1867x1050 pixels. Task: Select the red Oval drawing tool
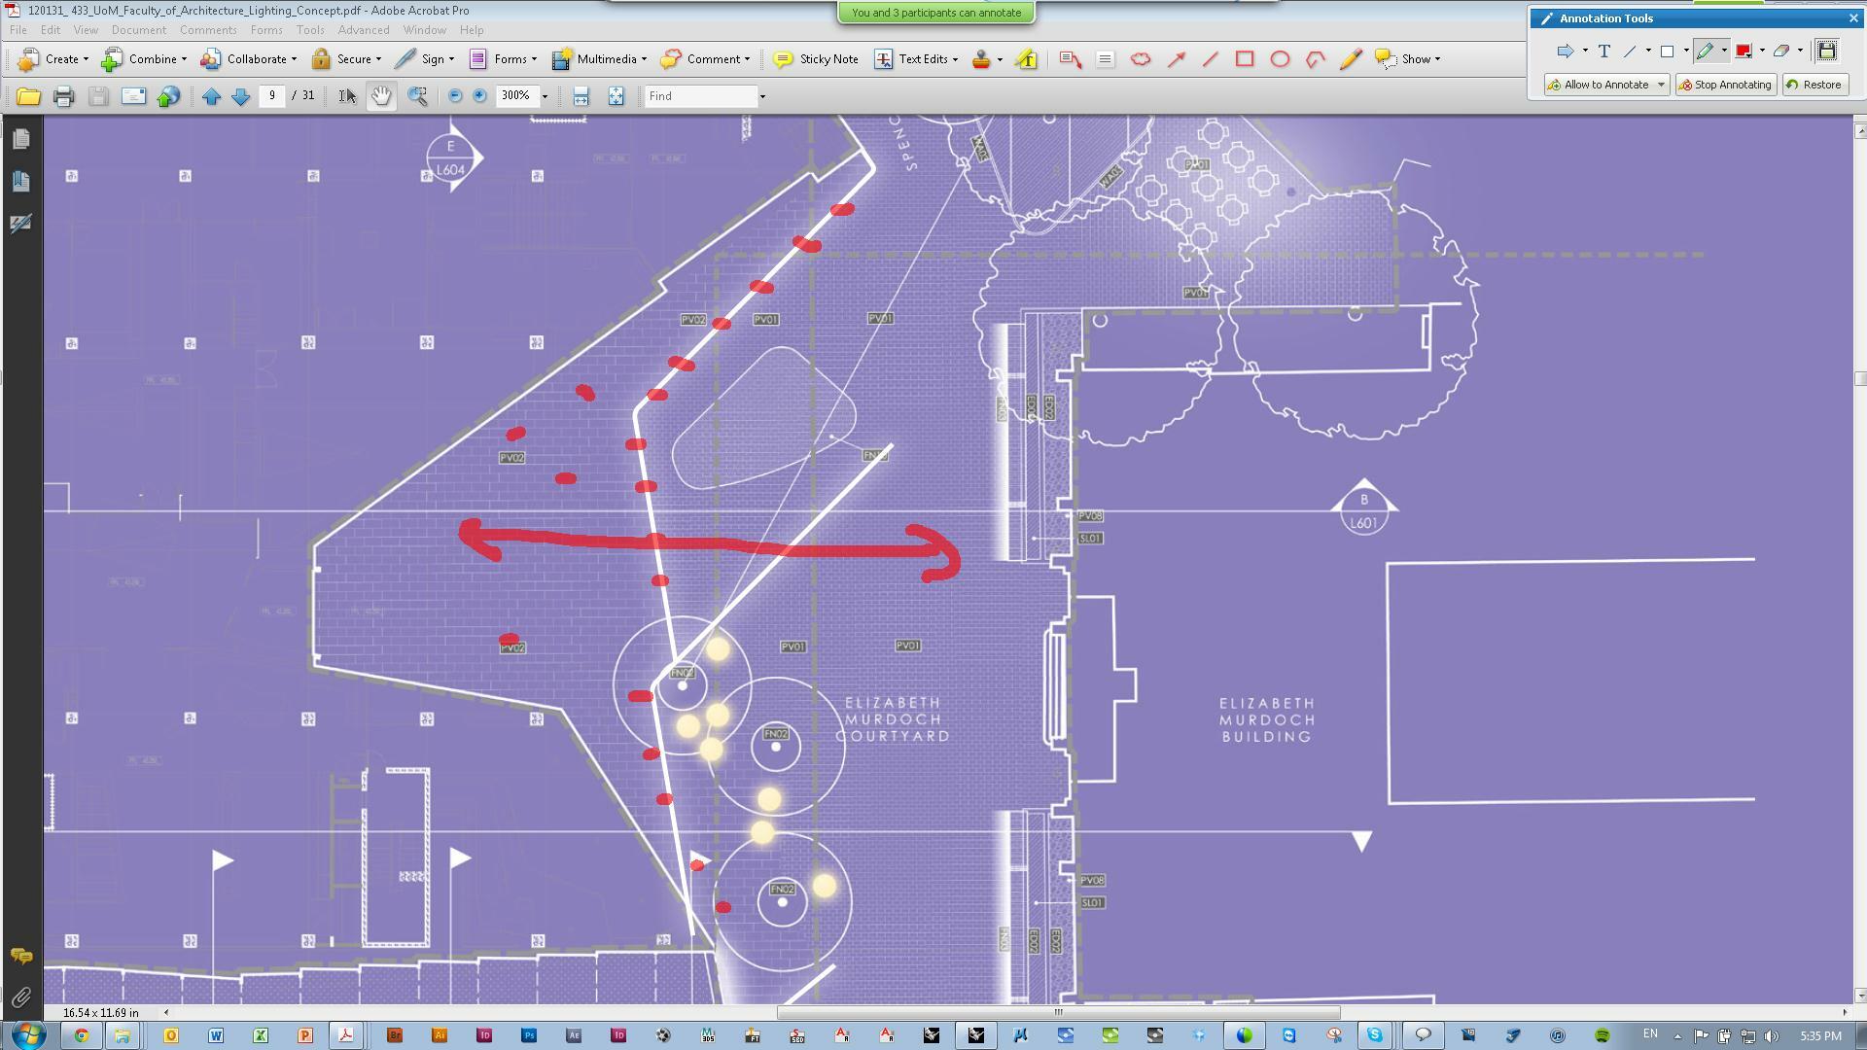pyautogui.click(x=1280, y=59)
